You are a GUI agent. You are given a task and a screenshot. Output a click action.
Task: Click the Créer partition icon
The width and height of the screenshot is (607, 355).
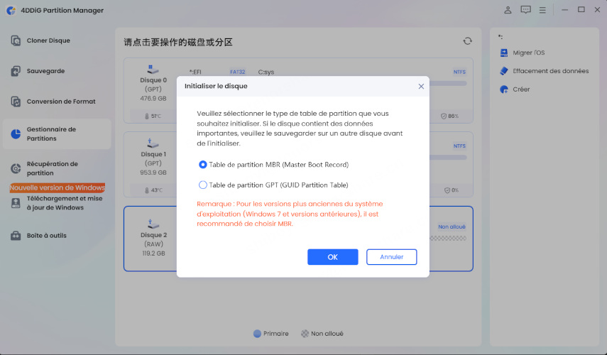503,89
